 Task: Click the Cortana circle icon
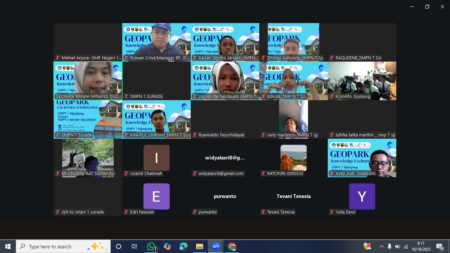tap(119, 246)
